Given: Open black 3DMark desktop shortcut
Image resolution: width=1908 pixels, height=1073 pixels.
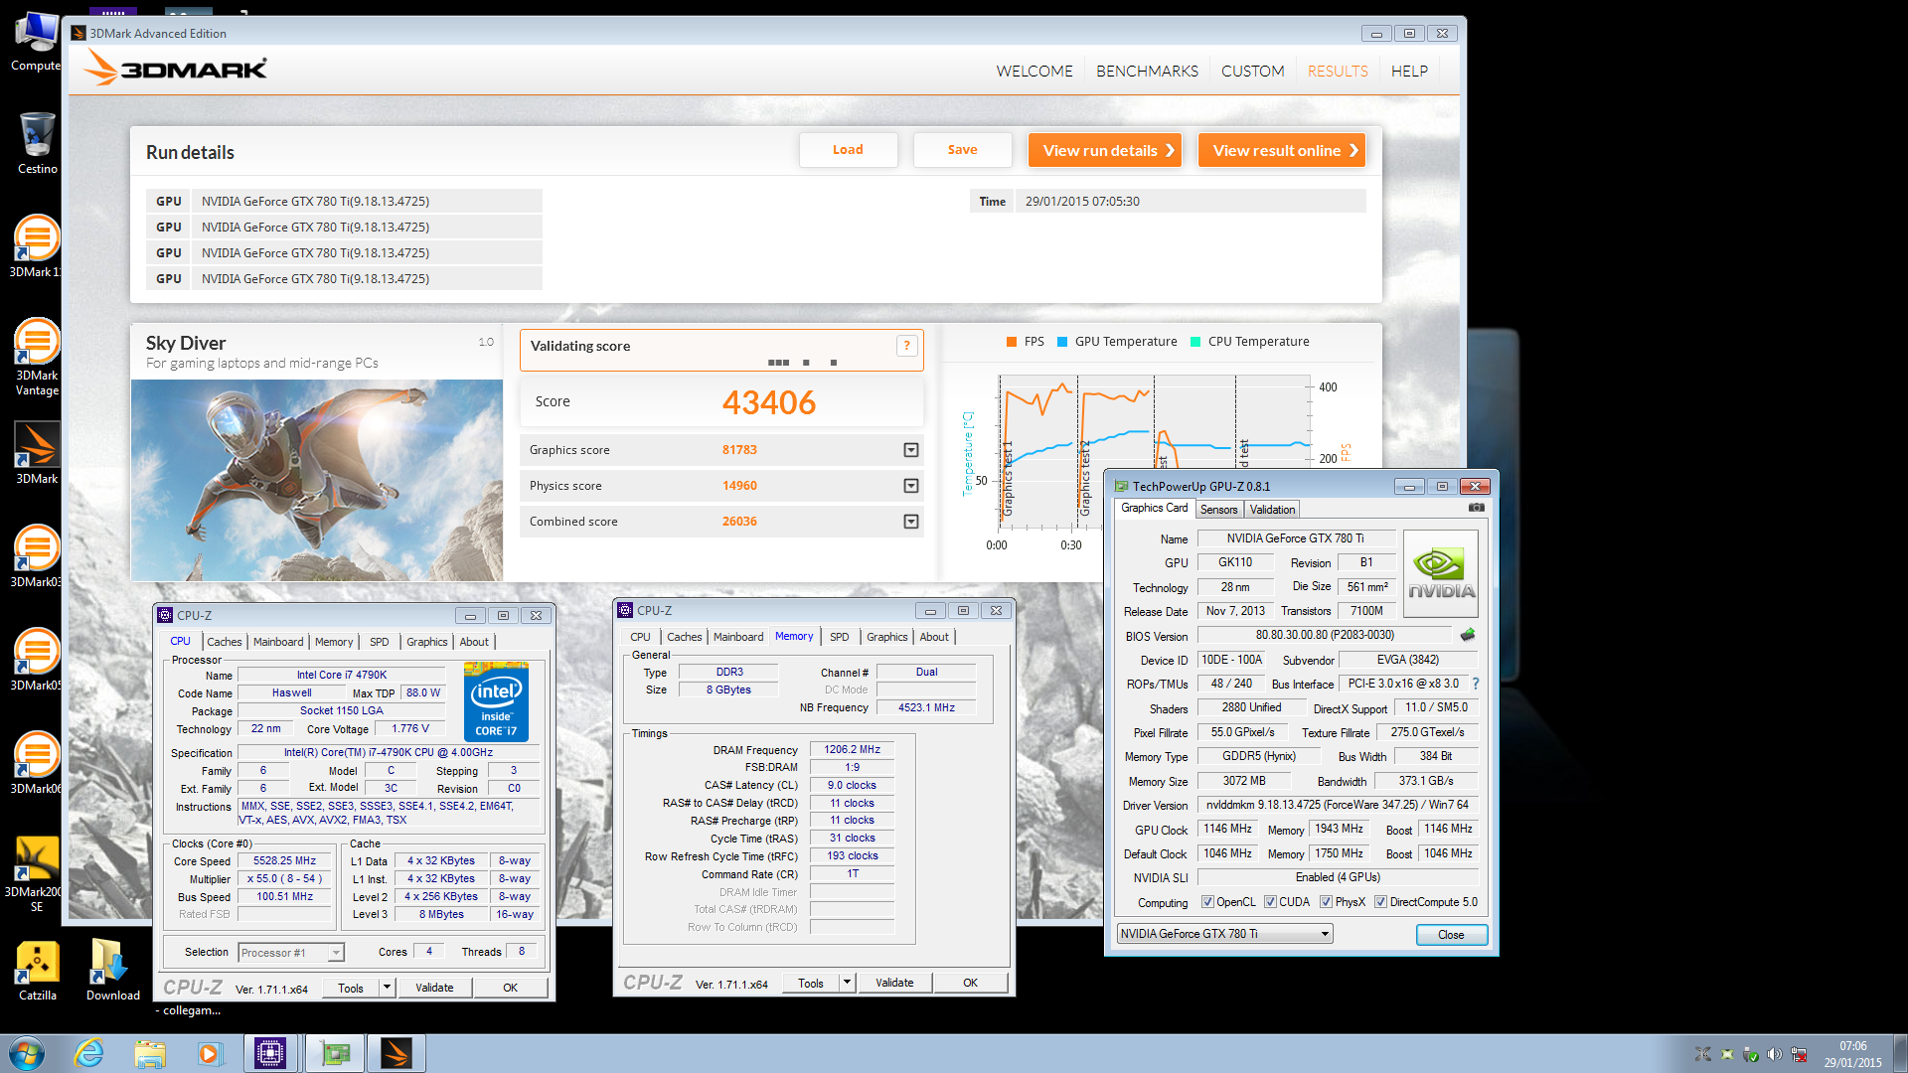Looking at the screenshot, I should click(37, 453).
